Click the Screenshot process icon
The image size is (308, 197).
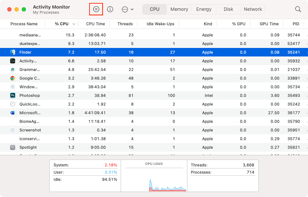click(x=13, y=130)
